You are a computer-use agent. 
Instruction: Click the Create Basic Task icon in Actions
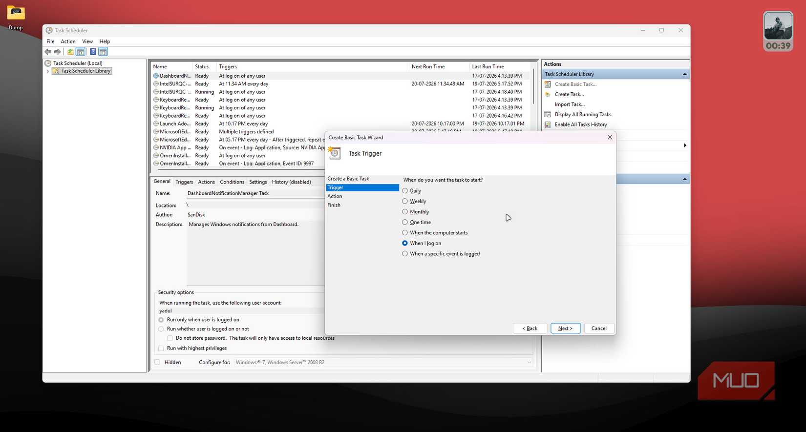pos(548,84)
